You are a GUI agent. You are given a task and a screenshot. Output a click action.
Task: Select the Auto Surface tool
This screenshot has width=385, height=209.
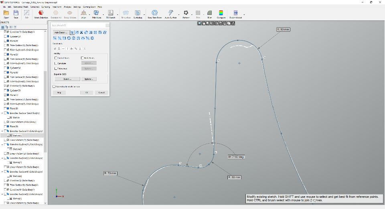click(x=171, y=14)
